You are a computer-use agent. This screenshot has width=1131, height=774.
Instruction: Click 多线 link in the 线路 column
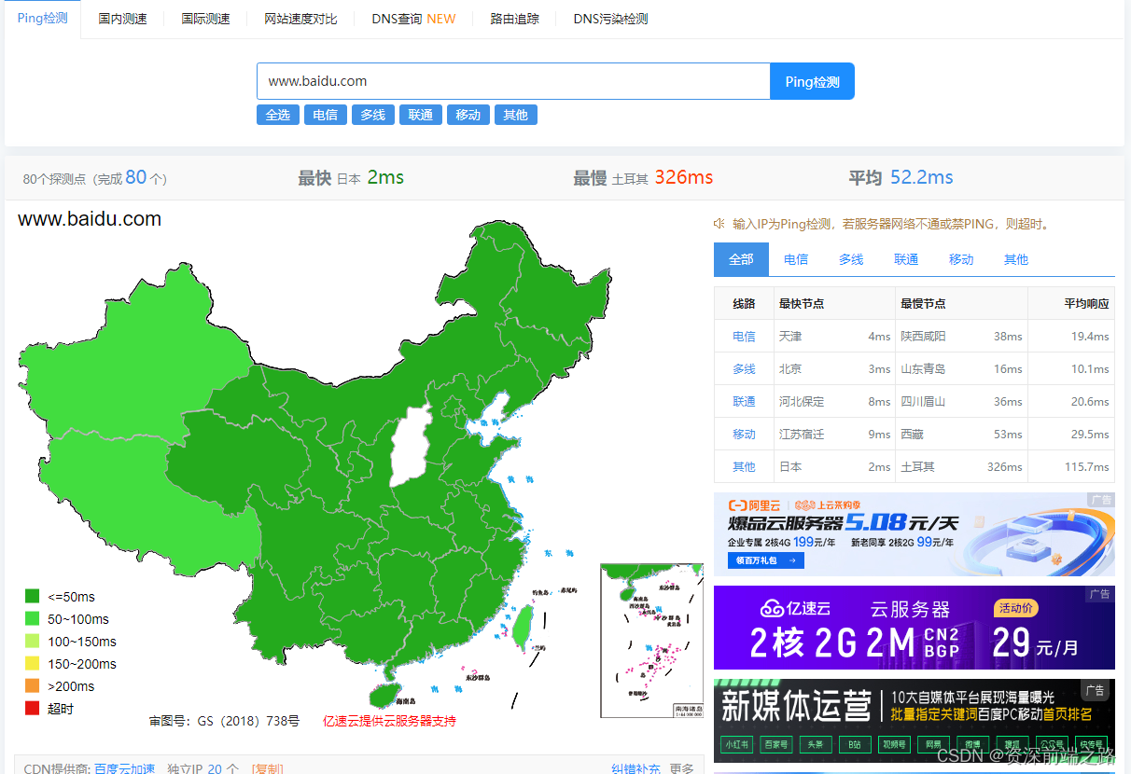pos(744,368)
